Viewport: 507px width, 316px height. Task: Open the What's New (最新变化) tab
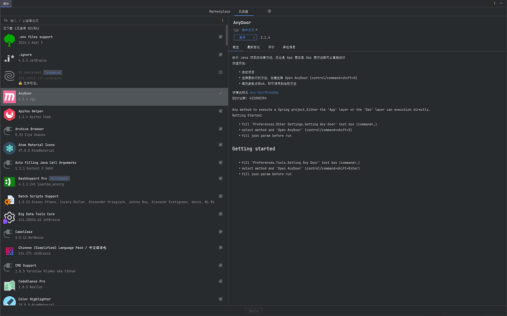[253, 47]
